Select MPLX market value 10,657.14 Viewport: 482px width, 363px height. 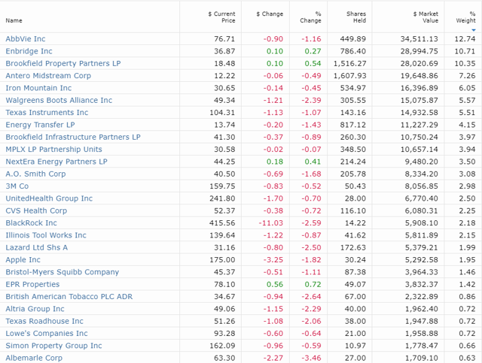pyautogui.click(x=419, y=150)
